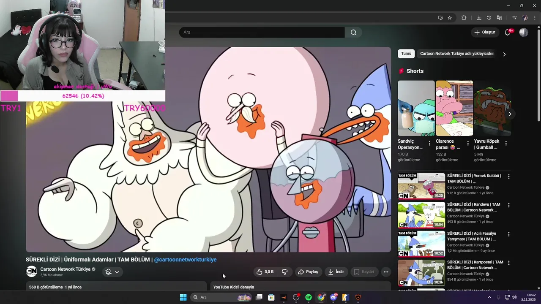Open the Sandviç Operasyonu short thumbnail
541x304 pixels.
coord(416,108)
